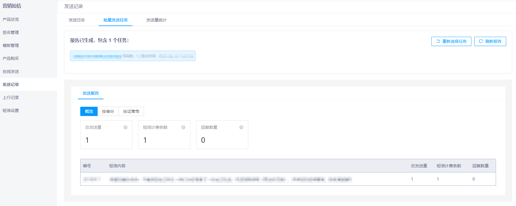Switch to 发送日志 tab
The image size is (516, 206).
point(77,20)
